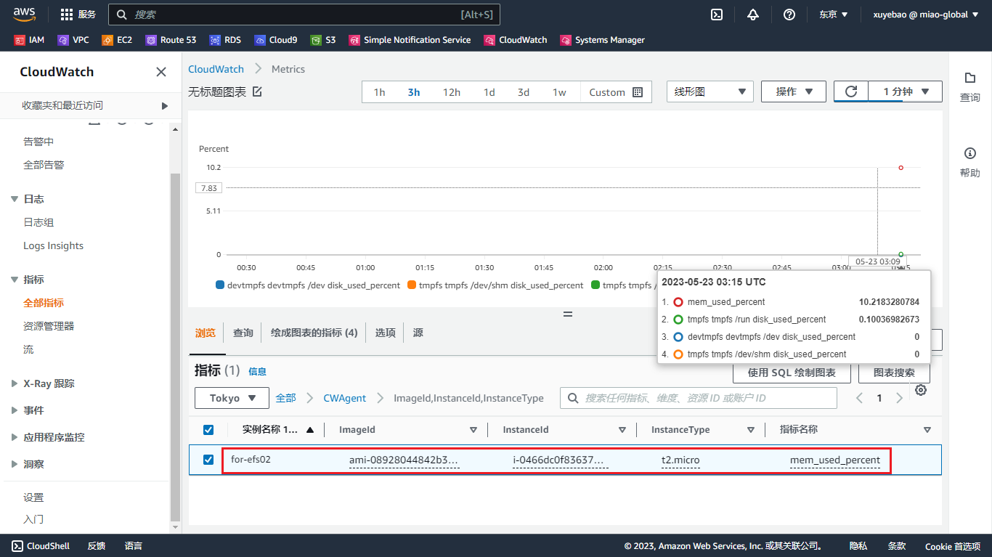This screenshot has width=992, height=557.
Task: Open the region dropdown 东京
Action: (834, 15)
